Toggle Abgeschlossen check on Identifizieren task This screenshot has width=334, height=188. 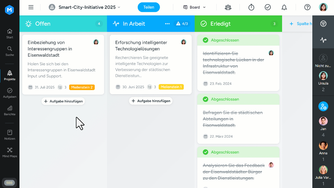click(206, 40)
